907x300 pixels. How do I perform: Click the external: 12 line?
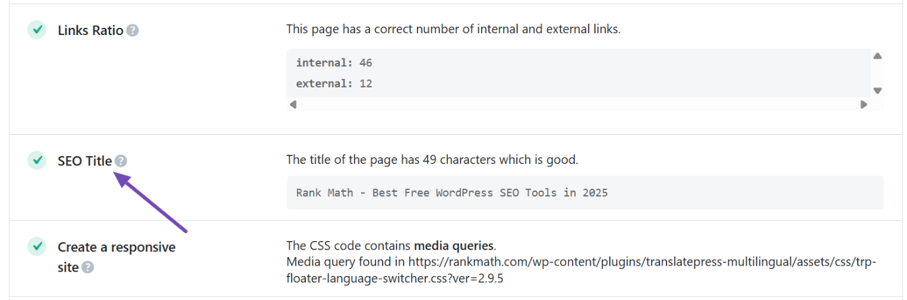click(x=334, y=84)
